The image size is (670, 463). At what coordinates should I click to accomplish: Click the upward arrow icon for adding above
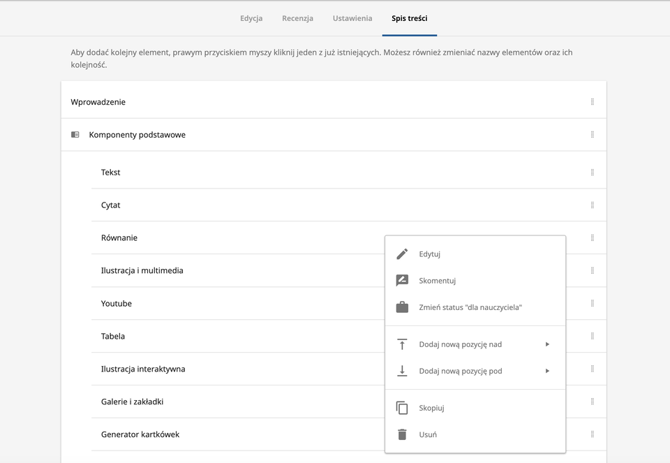tap(402, 344)
